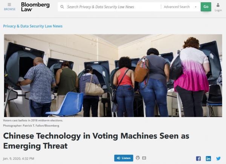Print the article with printer icon

(x=137, y=158)
